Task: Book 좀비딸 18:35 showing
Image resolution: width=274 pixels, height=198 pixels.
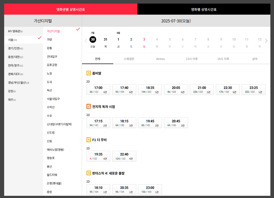Action: click(150, 90)
